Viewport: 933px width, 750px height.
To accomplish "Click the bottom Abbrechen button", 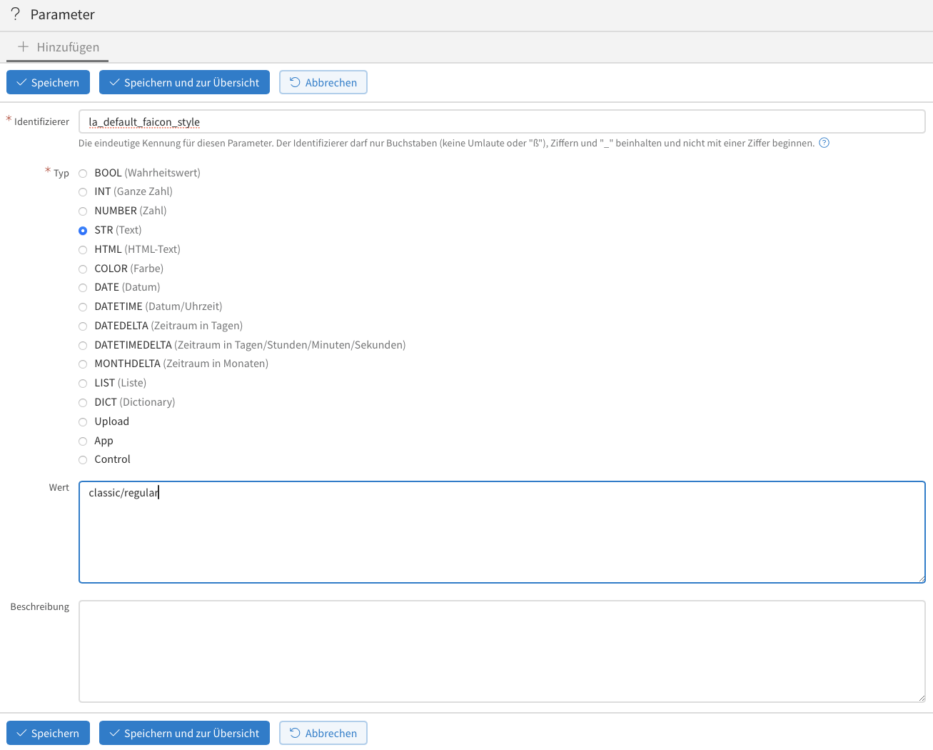I will 323,733.
